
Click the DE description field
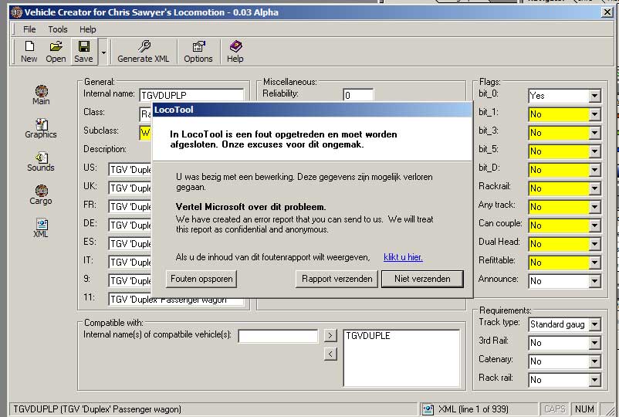coord(130,225)
